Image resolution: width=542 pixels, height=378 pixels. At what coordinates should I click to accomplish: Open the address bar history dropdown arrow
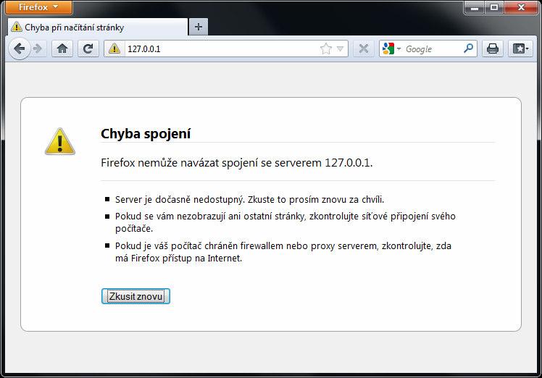tap(340, 49)
